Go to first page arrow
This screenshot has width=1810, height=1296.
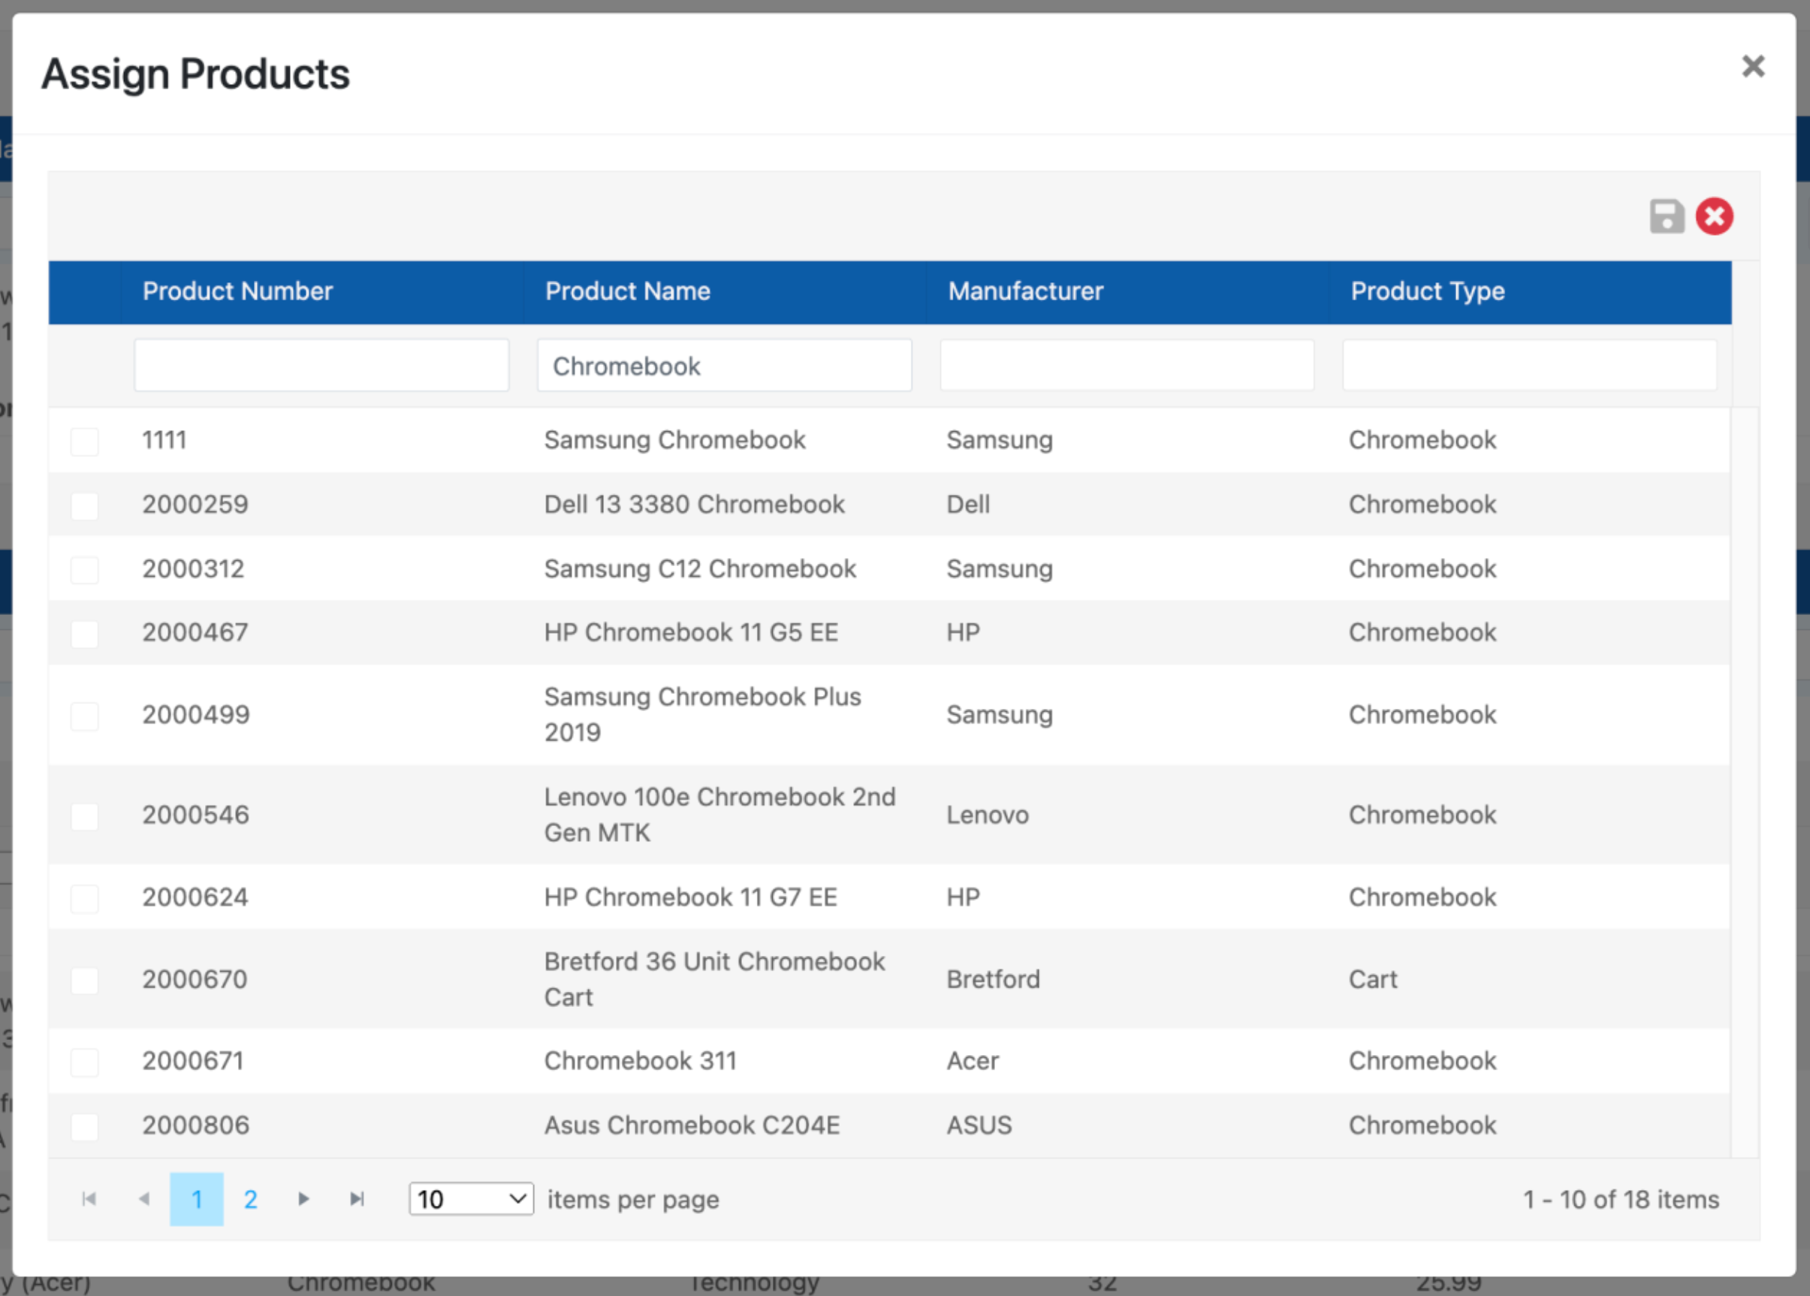pyautogui.click(x=89, y=1198)
